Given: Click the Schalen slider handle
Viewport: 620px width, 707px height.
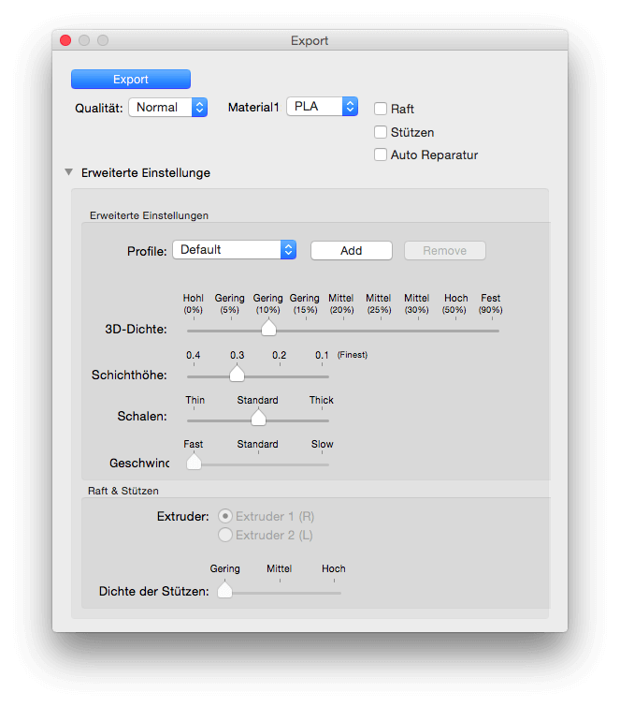Looking at the screenshot, I should click(258, 418).
